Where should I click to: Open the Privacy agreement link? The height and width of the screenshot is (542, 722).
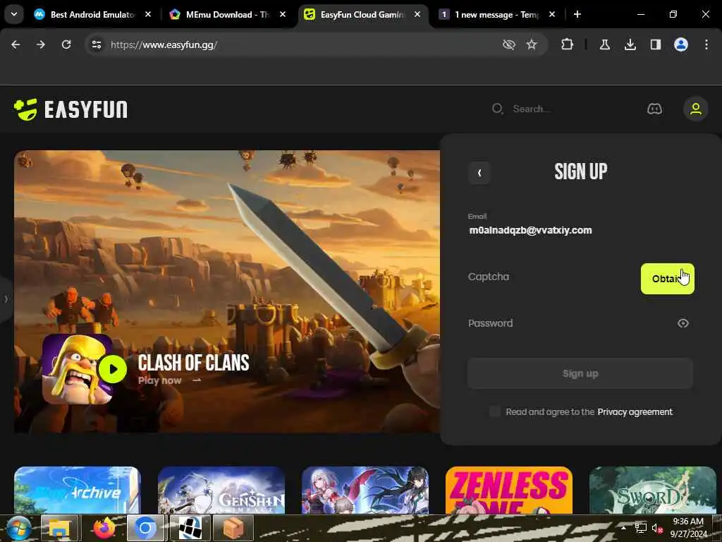[x=635, y=411]
